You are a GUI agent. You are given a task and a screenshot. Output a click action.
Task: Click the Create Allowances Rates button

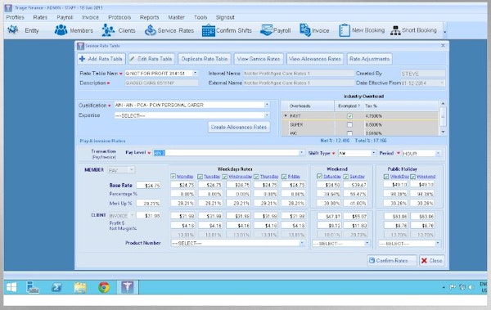(239, 127)
